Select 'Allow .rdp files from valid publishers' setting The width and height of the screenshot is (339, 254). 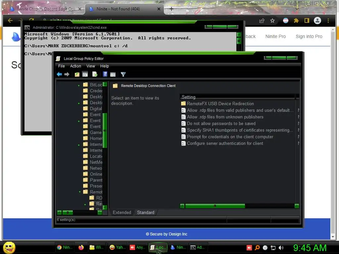coord(237,110)
